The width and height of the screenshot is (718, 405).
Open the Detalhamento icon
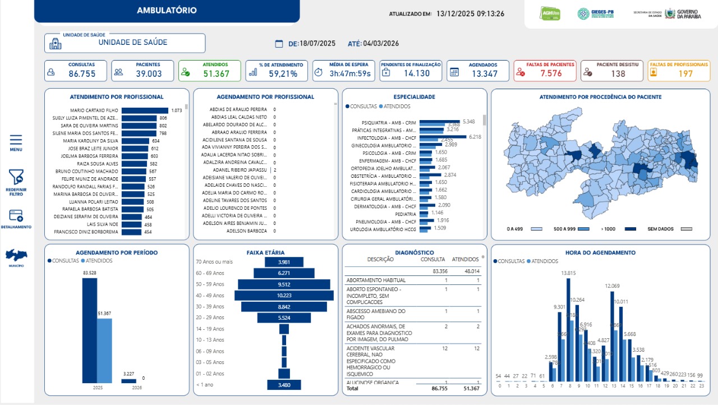[16, 215]
